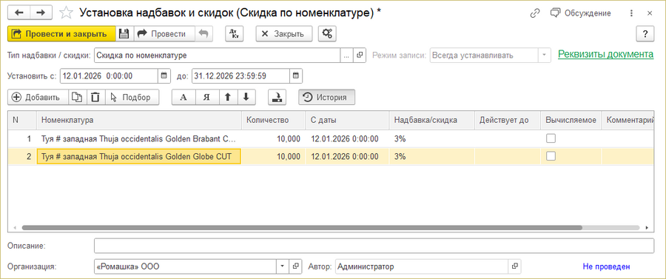
Task: Click the table scrollbar right arrow
Action: [647, 228]
